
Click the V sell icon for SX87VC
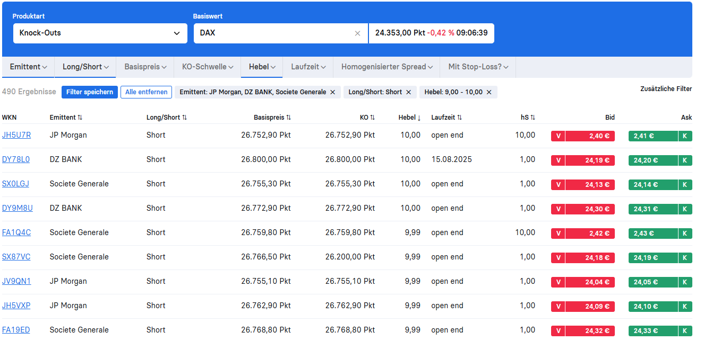click(558, 257)
